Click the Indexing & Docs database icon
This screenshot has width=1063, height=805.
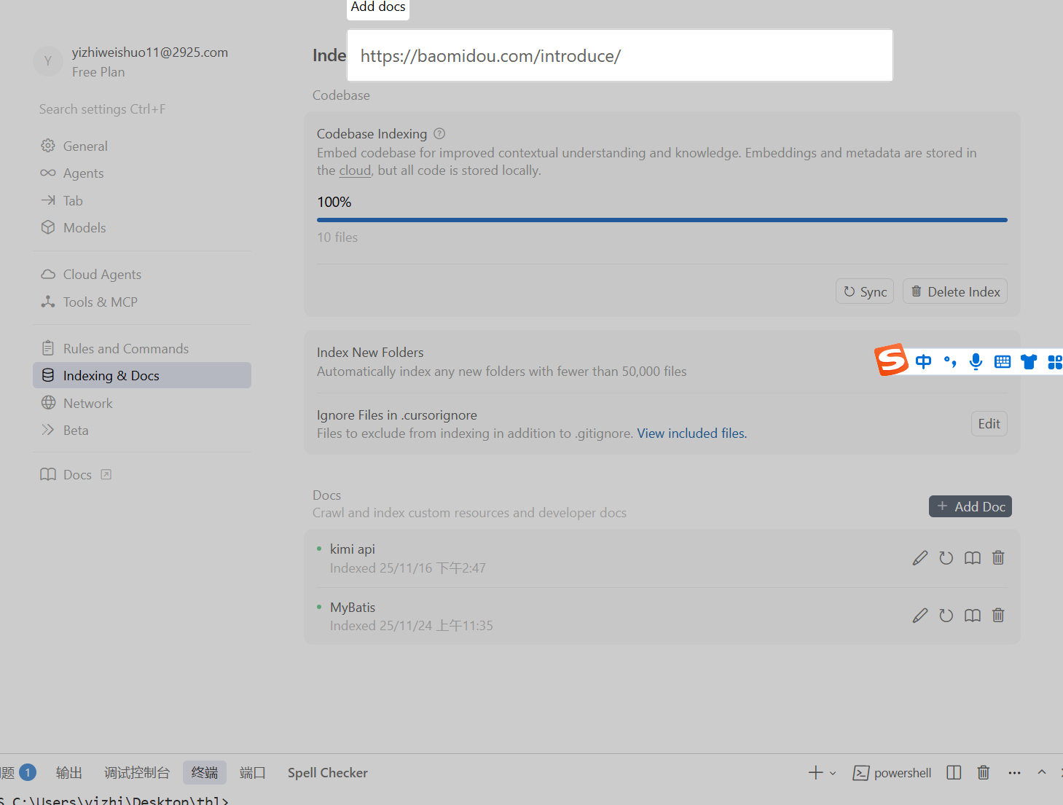48,375
